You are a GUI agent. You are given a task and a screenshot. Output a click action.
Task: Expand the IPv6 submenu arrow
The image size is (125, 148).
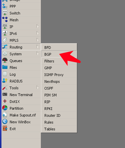point(37,33)
